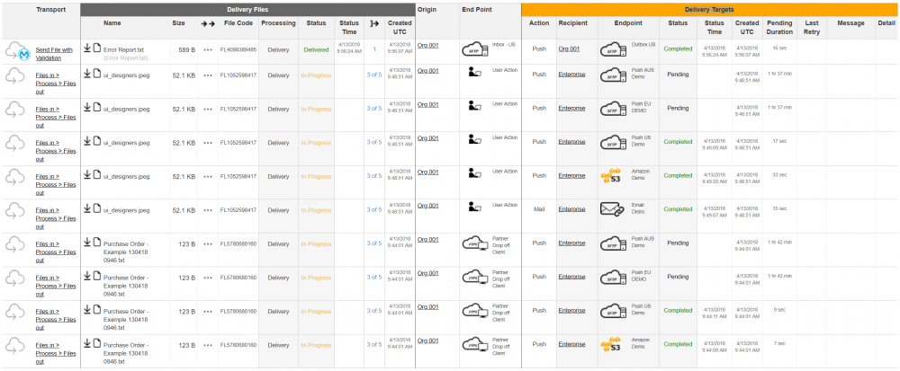Click the Amazon S3 icon in the ui_designers.jpeg row
This screenshot has width=900, height=371.
tap(613, 174)
